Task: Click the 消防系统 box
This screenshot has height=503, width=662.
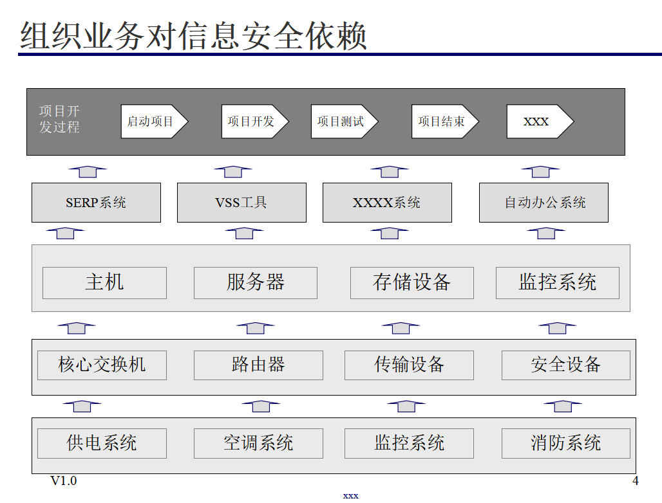Action: 566,444
